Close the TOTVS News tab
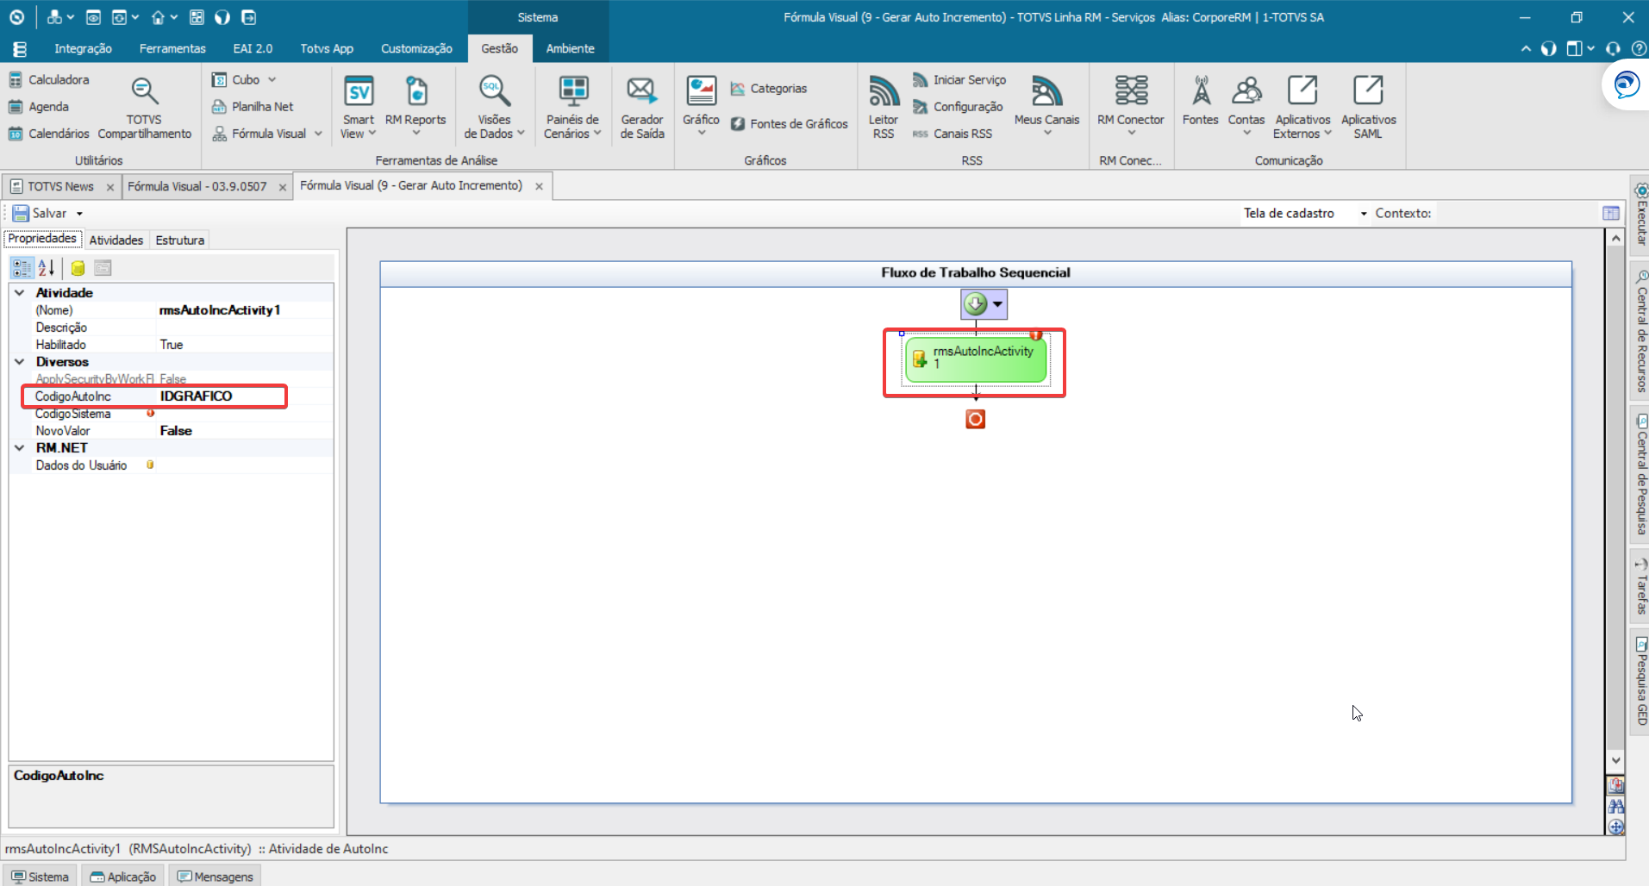The width and height of the screenshot is (1649, 886). [110, 187]
